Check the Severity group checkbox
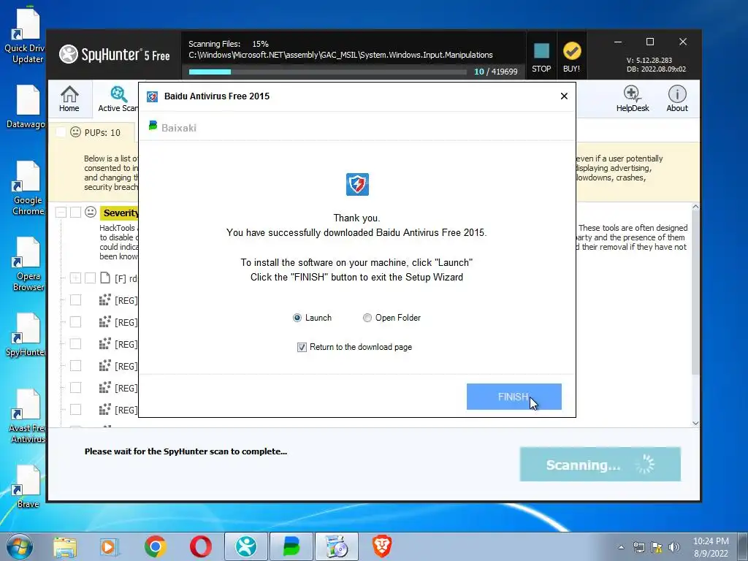This screenshot has width=748, height=561. coord(75,213)
